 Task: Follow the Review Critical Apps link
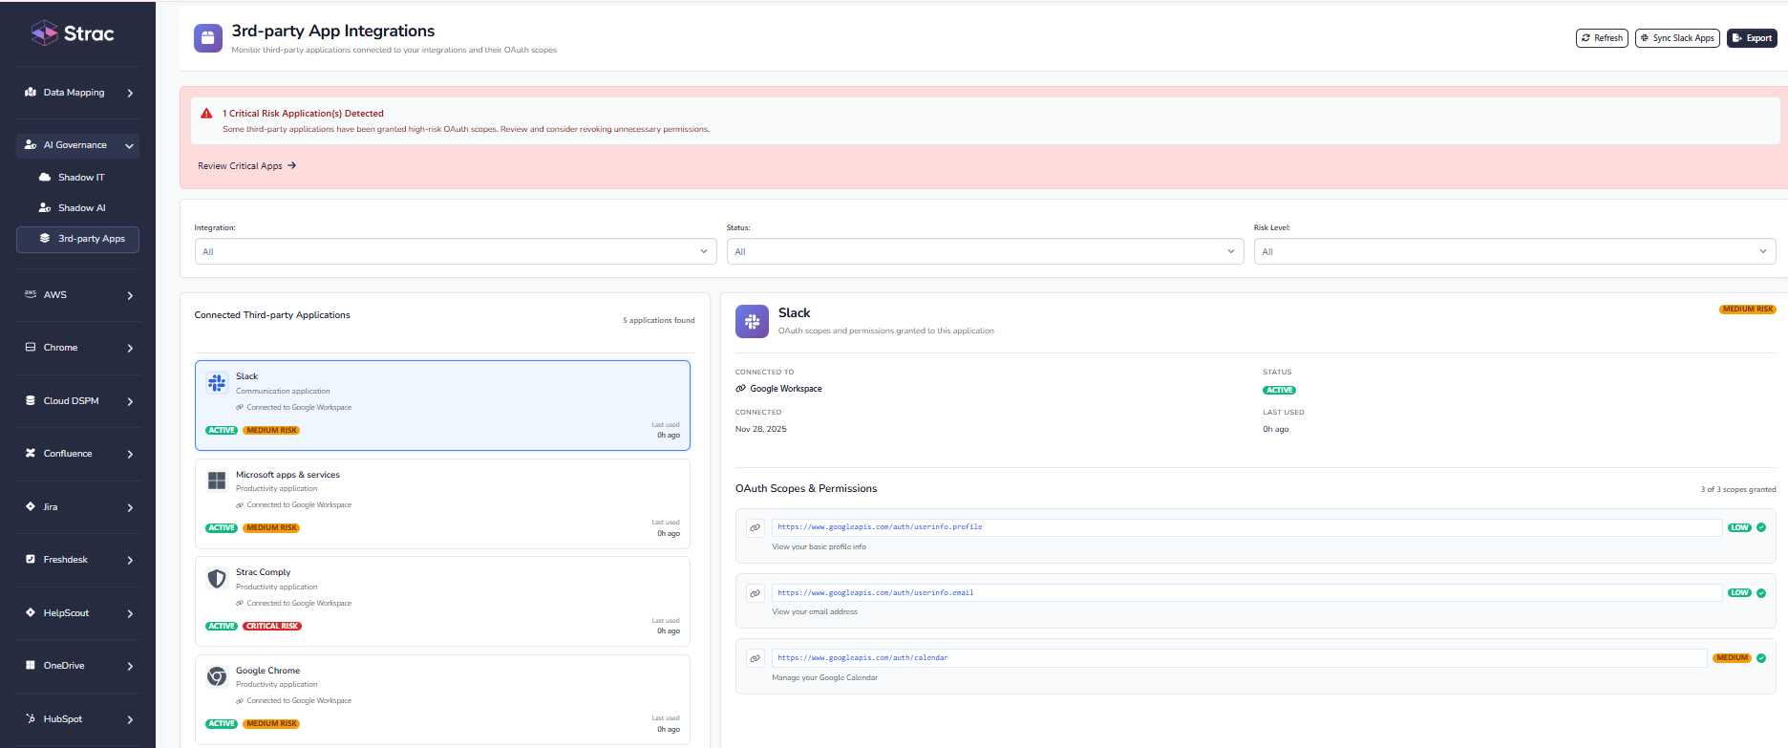pyautogui.click(x=246, y=166)
